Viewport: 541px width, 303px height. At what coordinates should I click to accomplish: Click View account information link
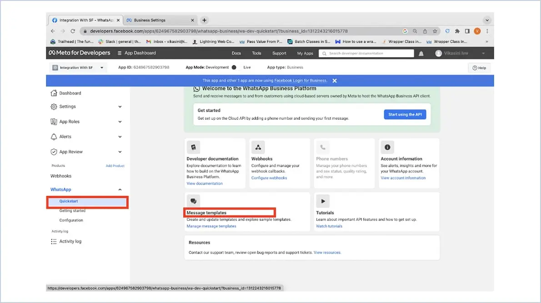tap(403, 178)
